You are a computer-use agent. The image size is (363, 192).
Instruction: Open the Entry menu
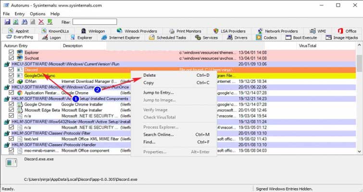click(x=20, y=14)
